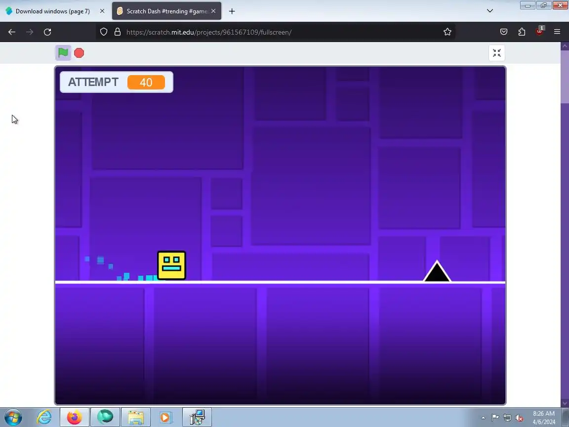Open the uBlock Origin extension icon

[539, 31]
